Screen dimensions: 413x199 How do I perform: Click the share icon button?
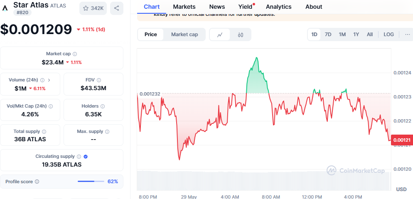pyautogui.click(x=116, y=8)
